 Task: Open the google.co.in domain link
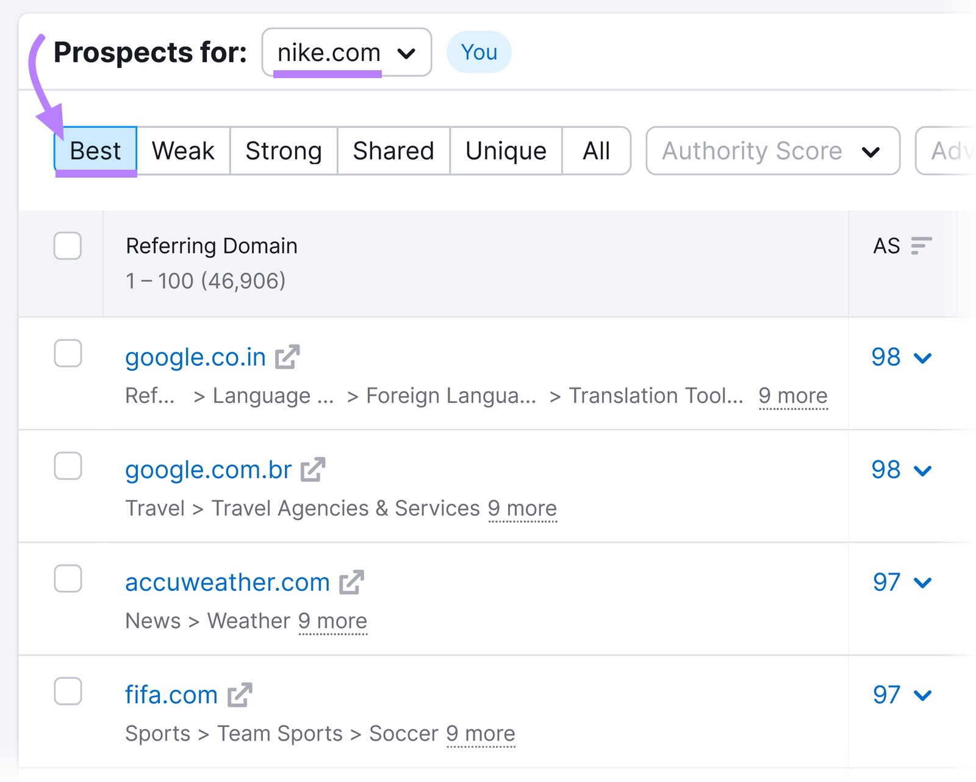click(x=195, y=357)
